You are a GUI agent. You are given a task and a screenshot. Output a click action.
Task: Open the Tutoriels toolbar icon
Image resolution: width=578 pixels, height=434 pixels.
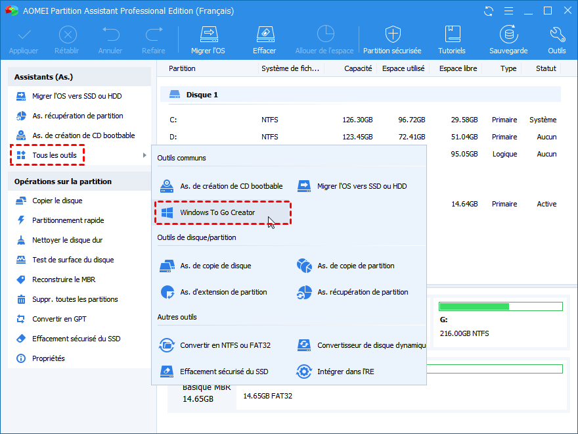tap(452, 34)
